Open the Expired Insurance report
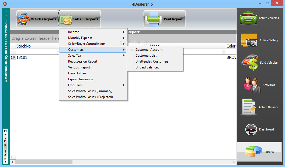 [93, 79]
